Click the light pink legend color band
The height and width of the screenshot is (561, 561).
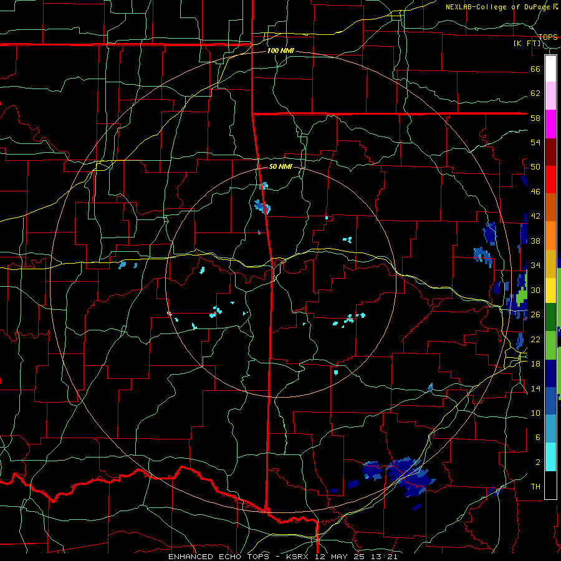[x=550, y=96]
